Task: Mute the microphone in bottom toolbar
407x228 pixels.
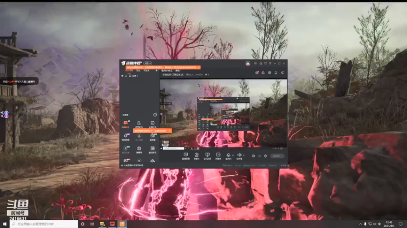Action: coord(228,156)
